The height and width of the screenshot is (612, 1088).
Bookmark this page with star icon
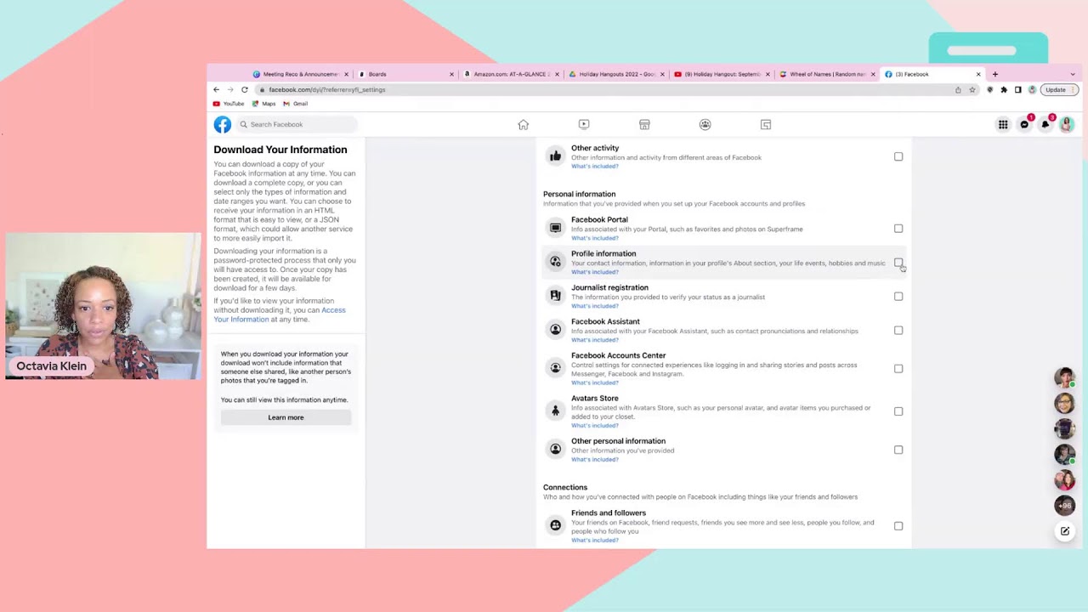pos(972,89)
